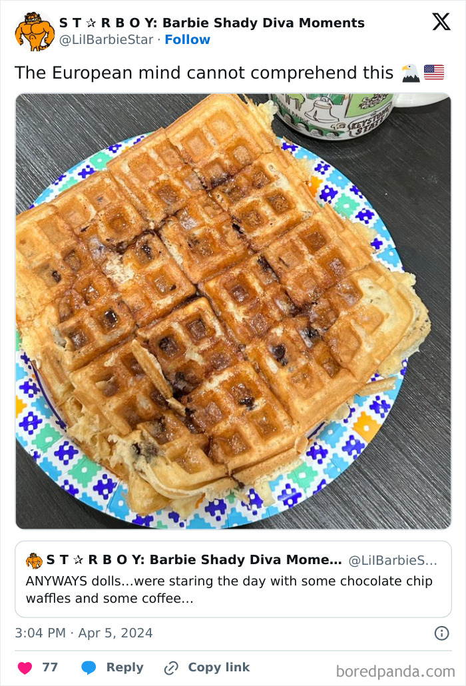Screen dimensions: 466x686
Task: Open the Barbie Shady Diva Moments display name
Action: (x=212, y=23)
